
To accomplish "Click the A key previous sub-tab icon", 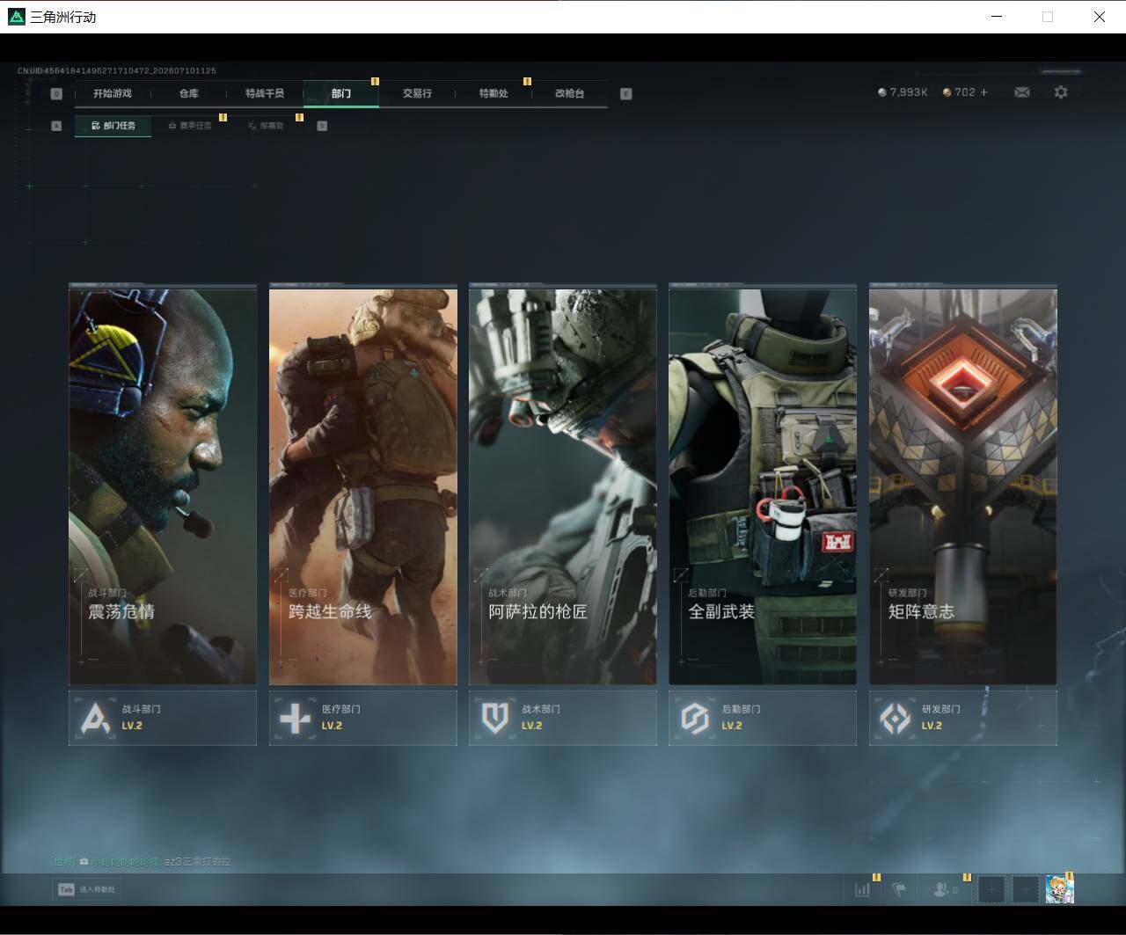I will click(56, 126).
